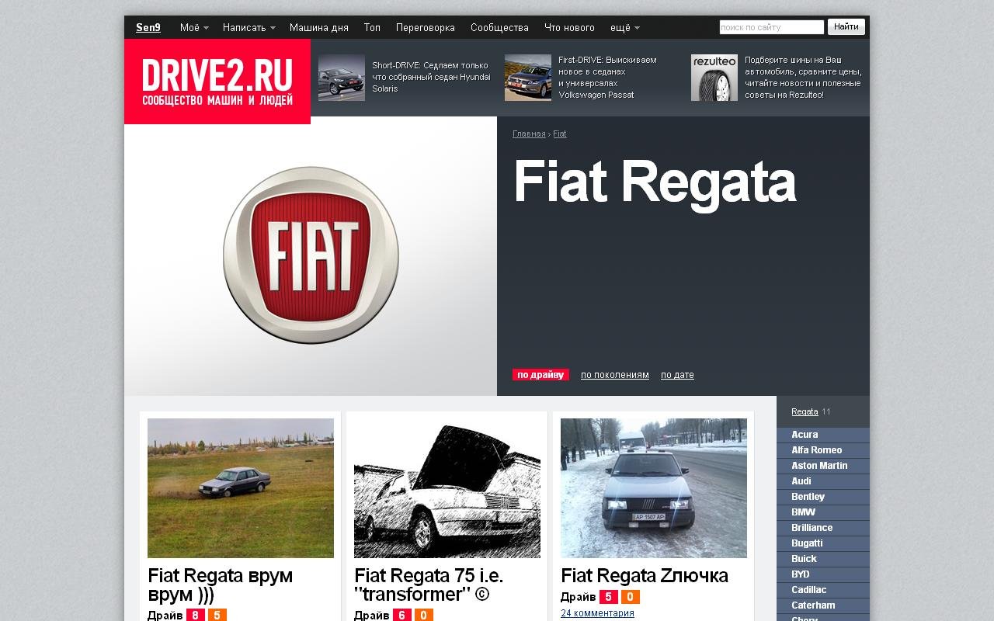Image resolution: width=994 pixels, height=621 pixels.
Task: Expand the Моё dropdown menu
Action: click(194, 28)
